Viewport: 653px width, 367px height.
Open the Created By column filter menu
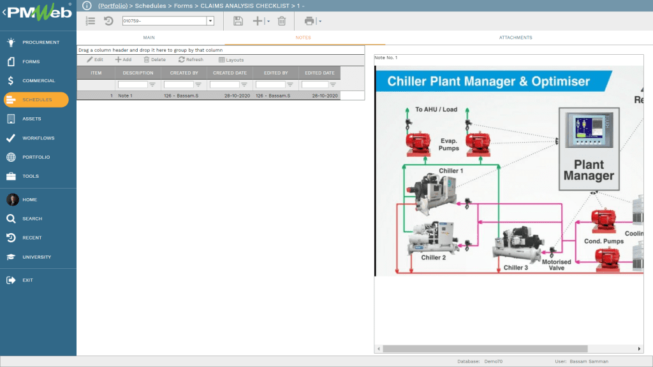tap(198, 85)
